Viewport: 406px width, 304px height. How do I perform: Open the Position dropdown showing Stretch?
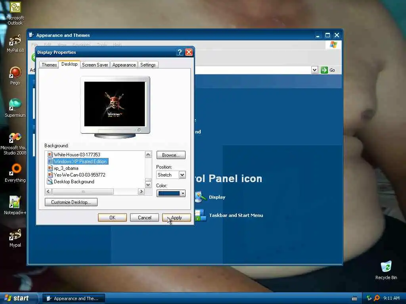182,175
